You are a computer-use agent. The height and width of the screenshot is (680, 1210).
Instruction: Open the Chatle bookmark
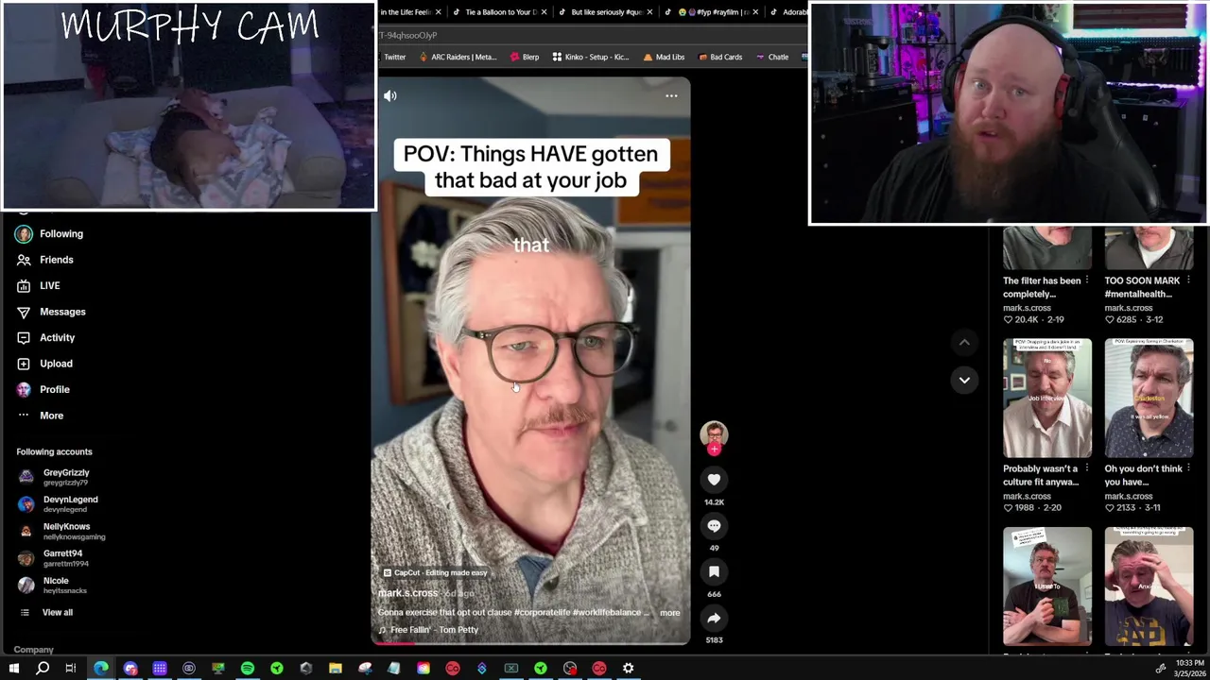tap(771, 57)
